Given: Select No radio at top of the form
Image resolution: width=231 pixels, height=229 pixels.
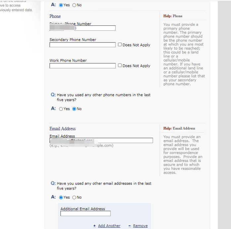Looking at the screenshot, I should [x=74, y=5].
